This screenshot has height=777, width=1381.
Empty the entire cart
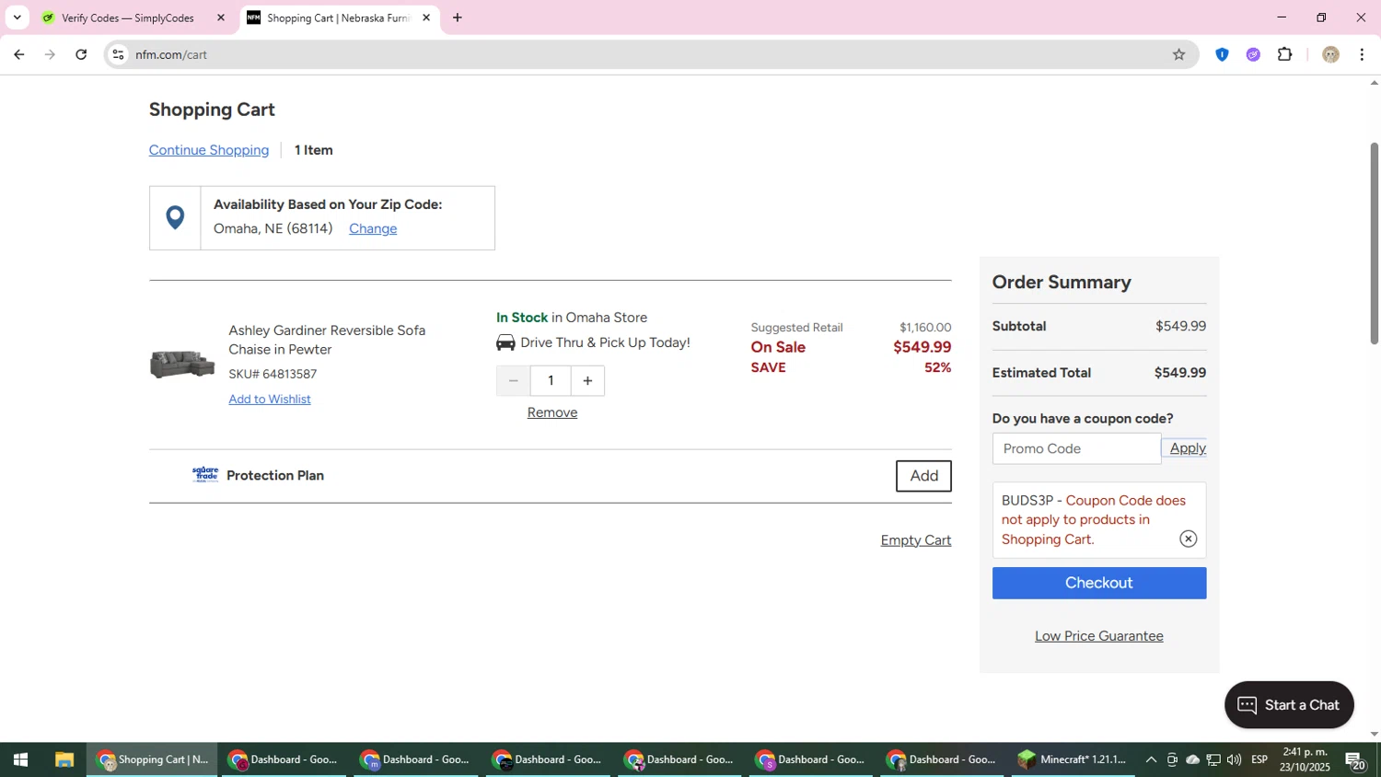click(x=916, y=540)
